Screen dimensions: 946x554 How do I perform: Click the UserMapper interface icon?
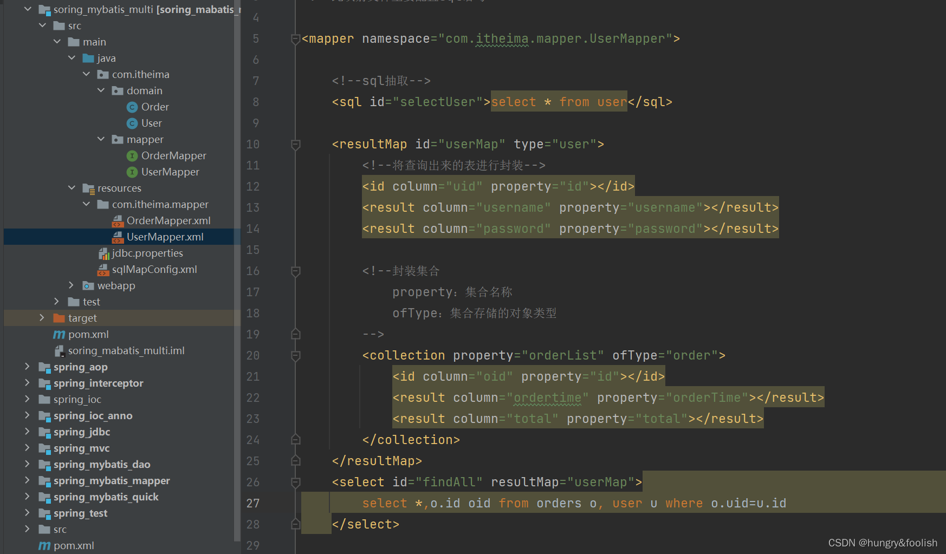(x=132, y=172)
